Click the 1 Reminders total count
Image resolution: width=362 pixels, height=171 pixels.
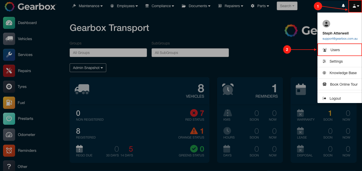coord(274,89)
